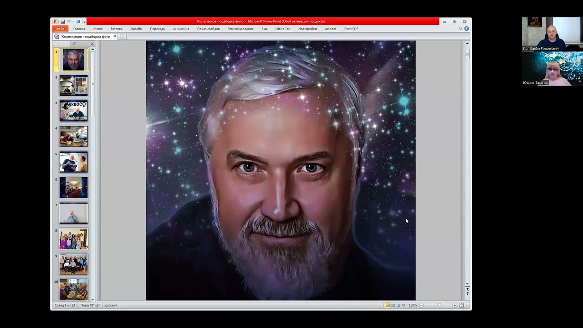Open the undo history dropdown arrow
This screenshot has height=328, width=583.
73,22
